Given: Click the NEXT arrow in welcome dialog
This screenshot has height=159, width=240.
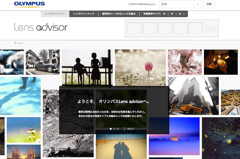Looking at the screenshot, I should tap(129, 129).
